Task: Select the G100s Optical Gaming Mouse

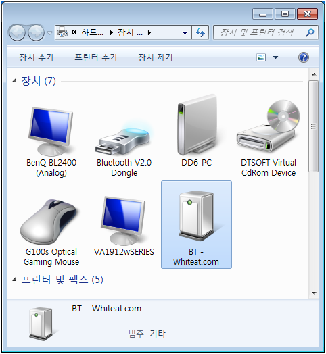Action: [51, 232]
